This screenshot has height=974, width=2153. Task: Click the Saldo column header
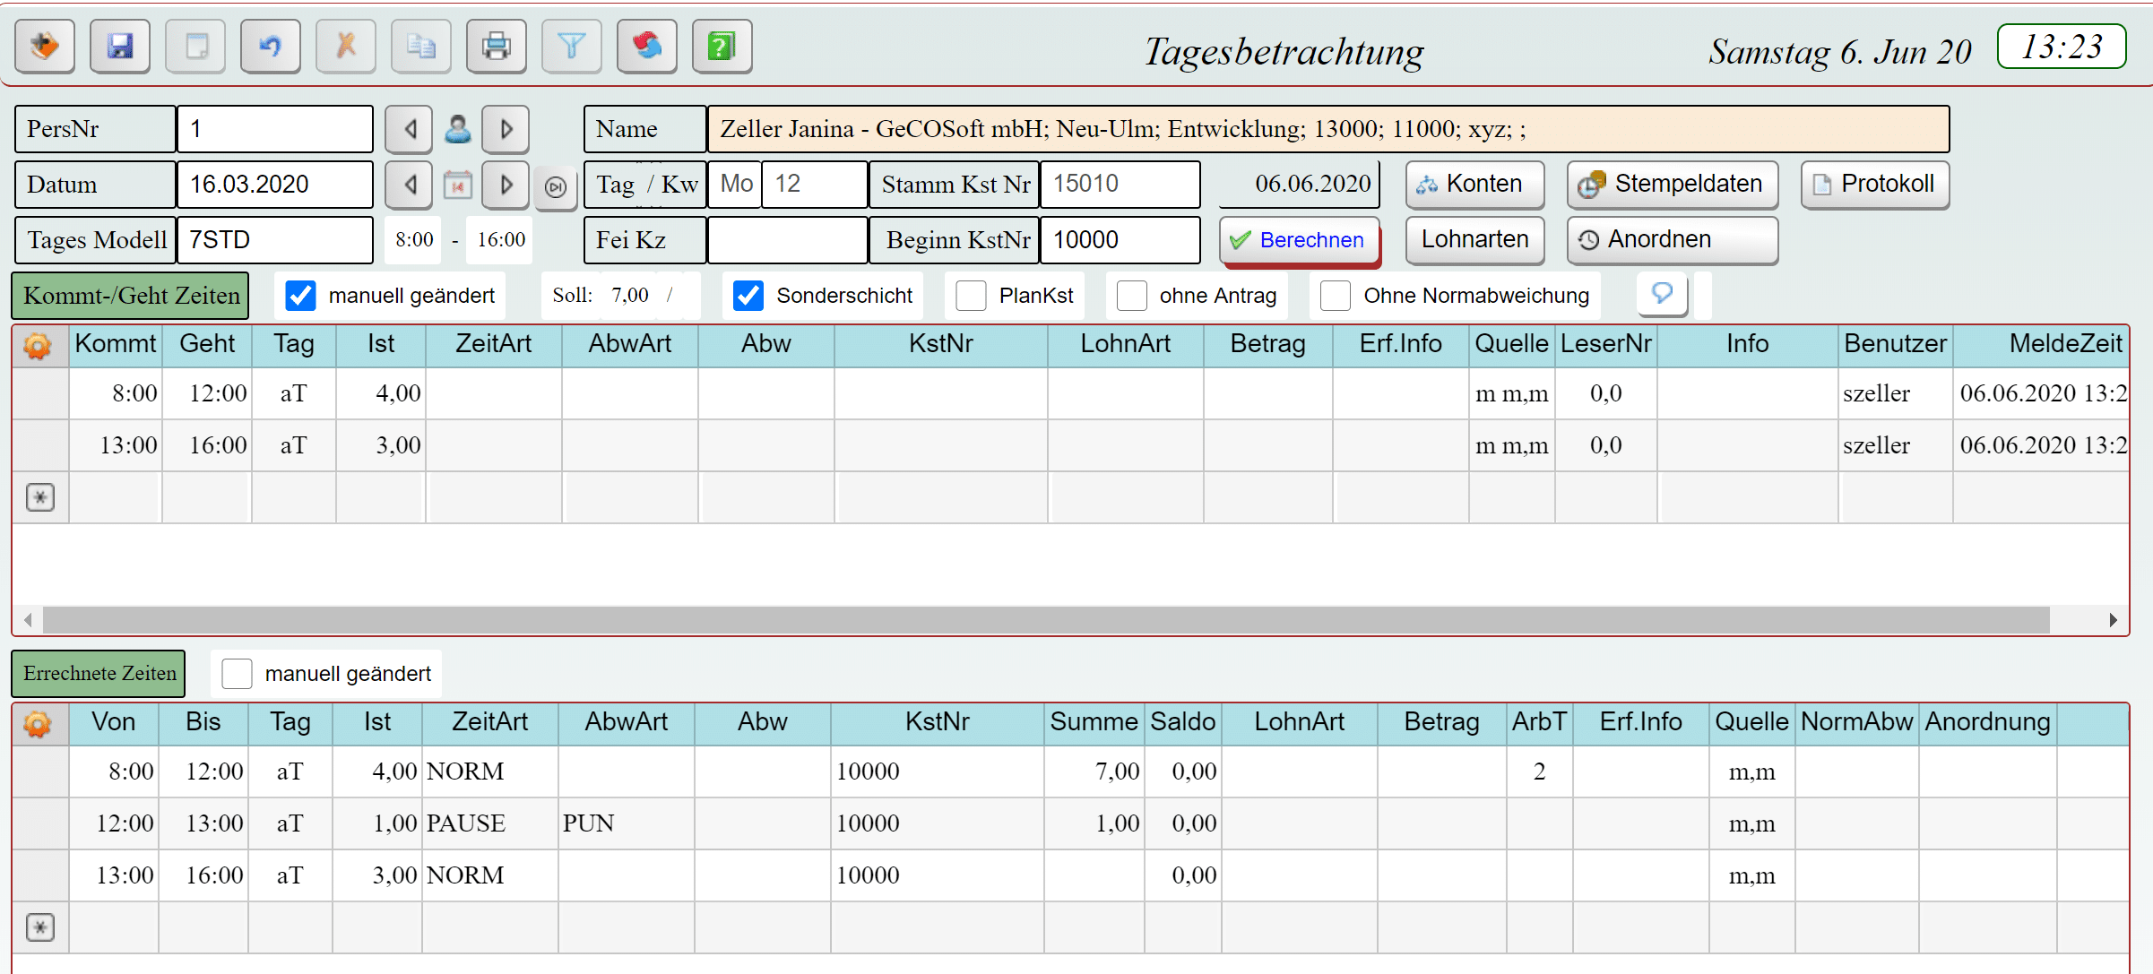[1183, 723]
